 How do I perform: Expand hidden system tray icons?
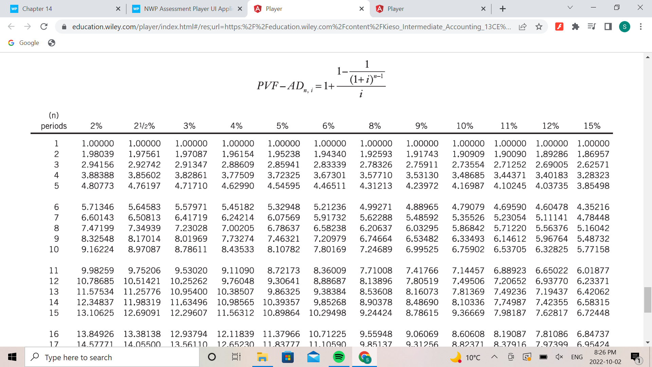(x=494, y=357)
